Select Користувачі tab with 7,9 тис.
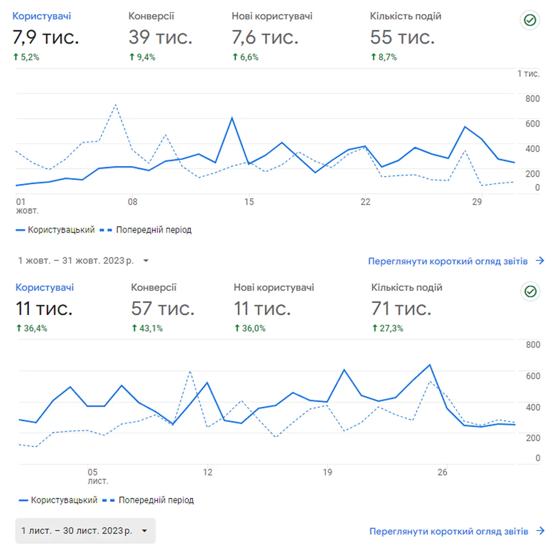This screenshot has width=555, height=548. click(x=46, y=36)
